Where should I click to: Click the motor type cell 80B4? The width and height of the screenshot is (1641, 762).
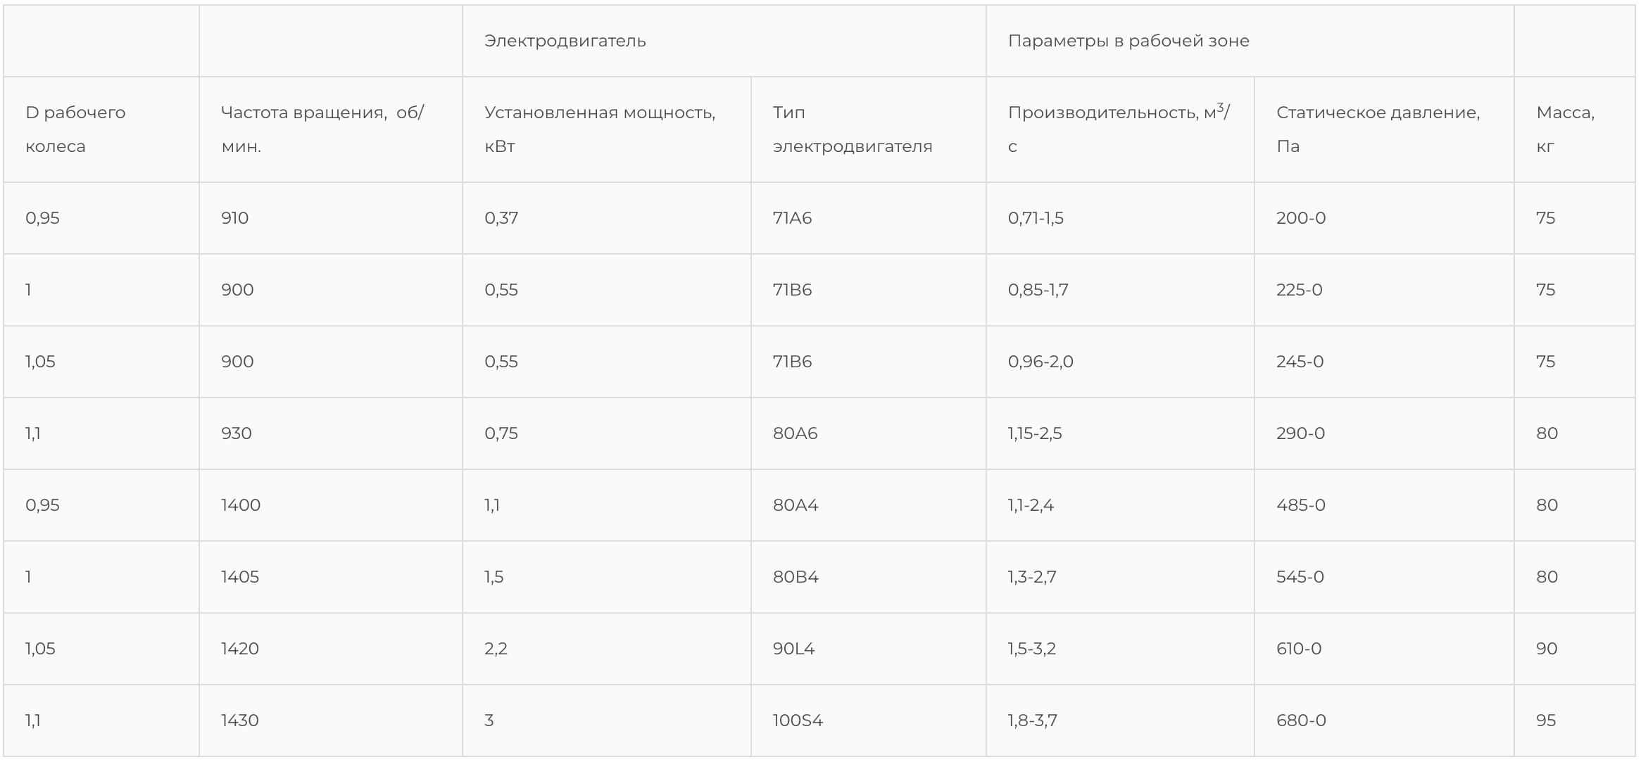pyautogui.click(x=796, y=577)
